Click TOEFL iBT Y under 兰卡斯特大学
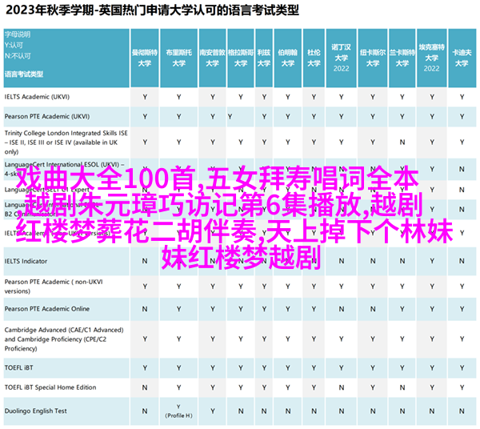The width and height of the screenshot is (480, 429). 402,368
